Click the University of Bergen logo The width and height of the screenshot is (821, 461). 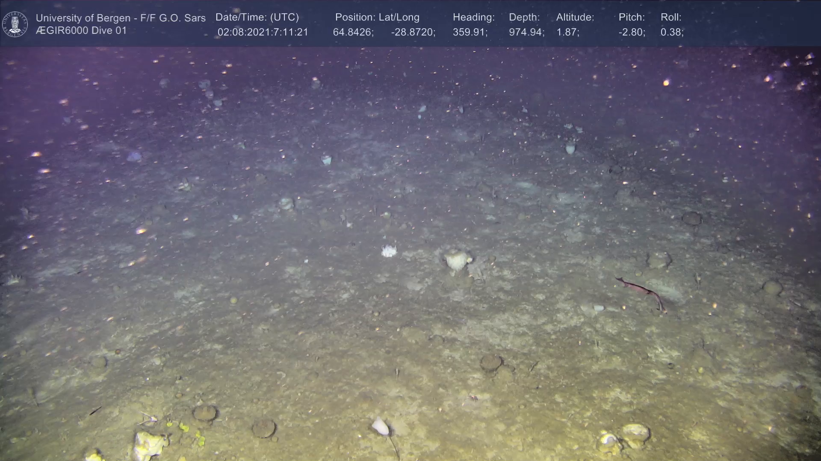(x=15, y=24)
